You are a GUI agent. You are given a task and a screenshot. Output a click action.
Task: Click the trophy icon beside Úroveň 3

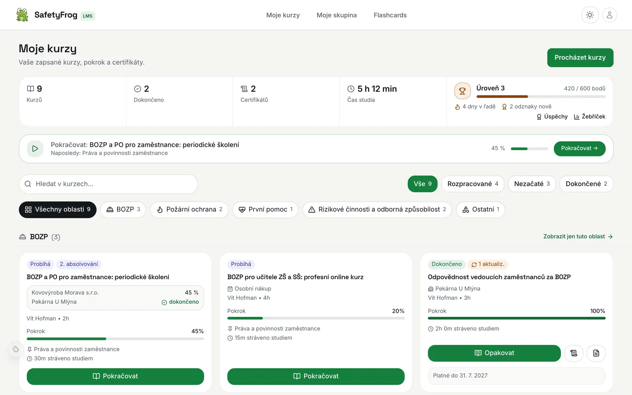tap(462, 91)
